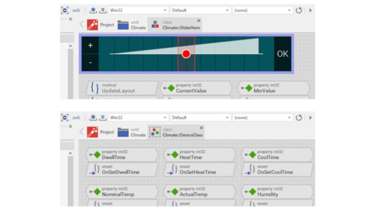The image size is (375, 211).
Task: Select the NominalTemp property brick
Action: click(121, 192)
